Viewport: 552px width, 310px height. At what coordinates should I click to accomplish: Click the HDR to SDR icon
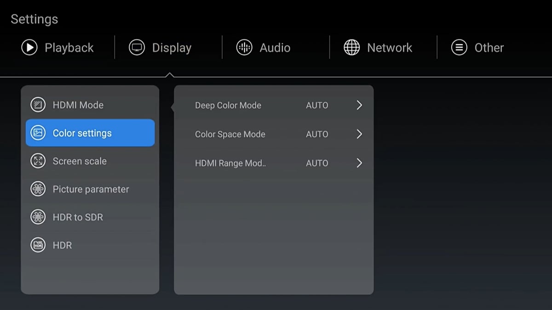[38, 217]
